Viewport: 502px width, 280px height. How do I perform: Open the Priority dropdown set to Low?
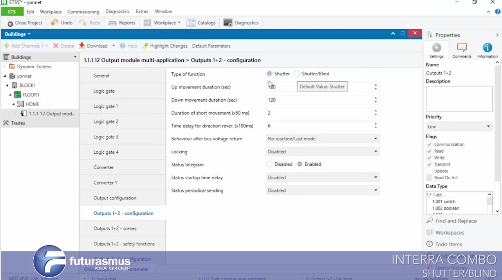[459, 126]
